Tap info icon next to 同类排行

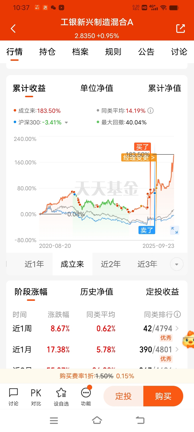pos(177,314)
